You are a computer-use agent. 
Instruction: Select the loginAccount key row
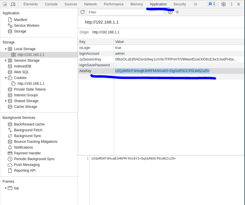coord(96,54)
